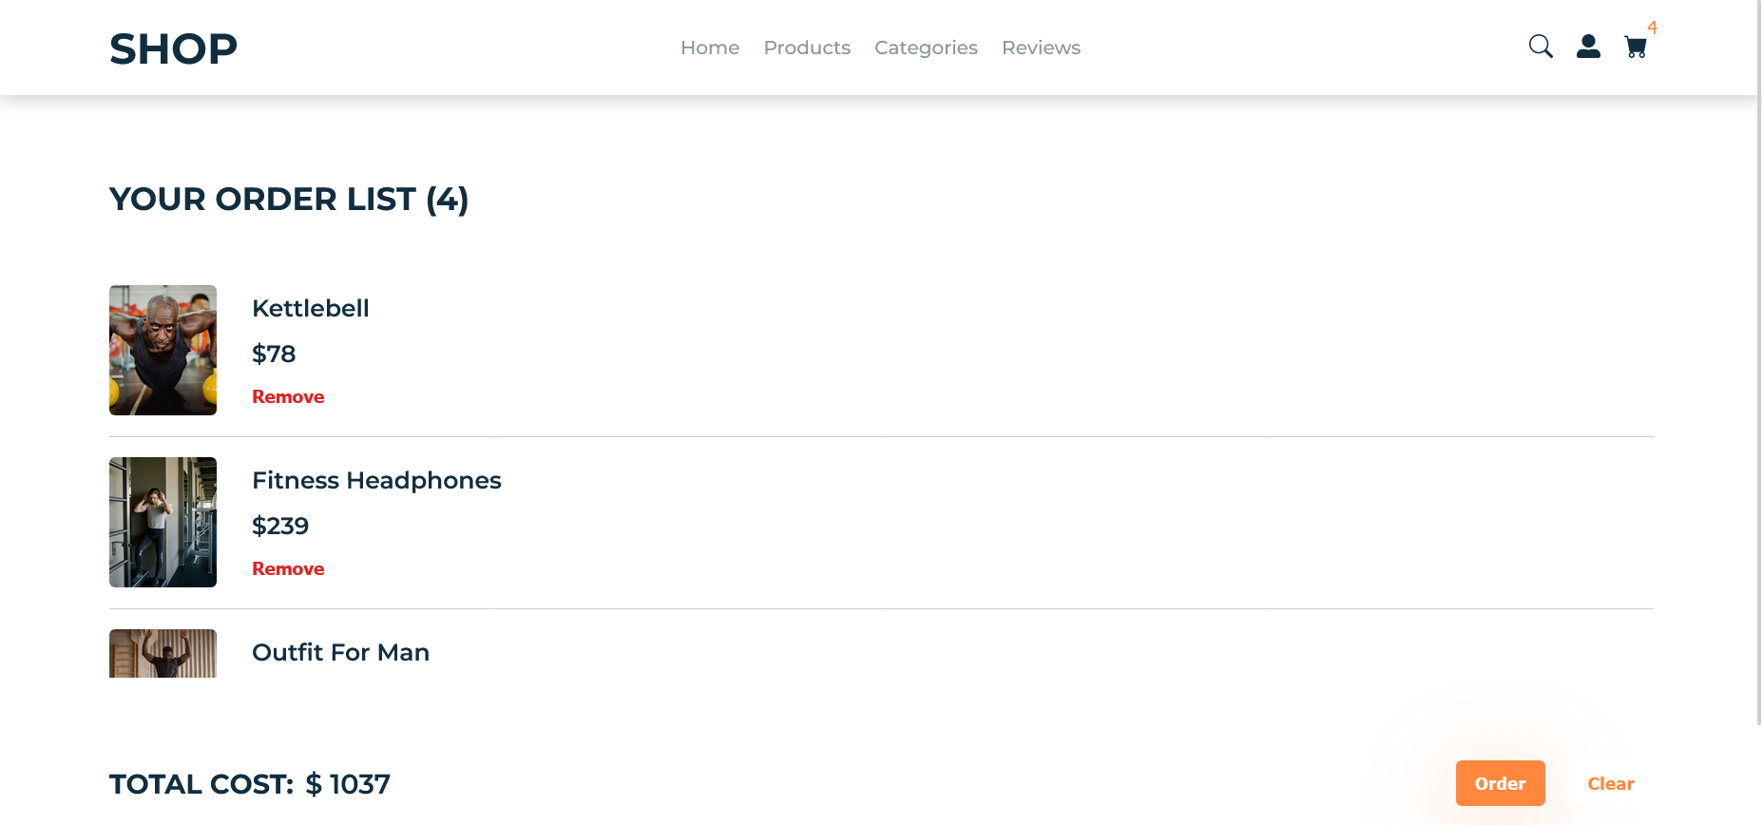
Task: Click the user account icon
Action: point(1588,46)
